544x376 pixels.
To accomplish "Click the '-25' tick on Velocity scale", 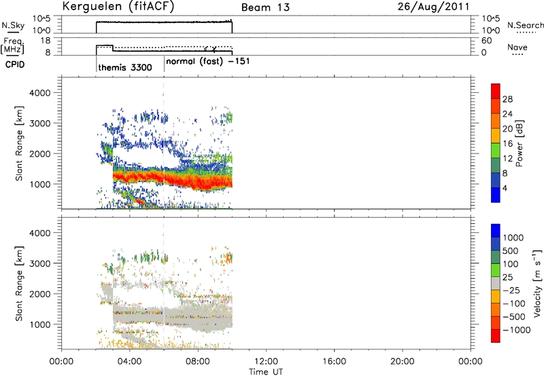I will click(512, 290).
